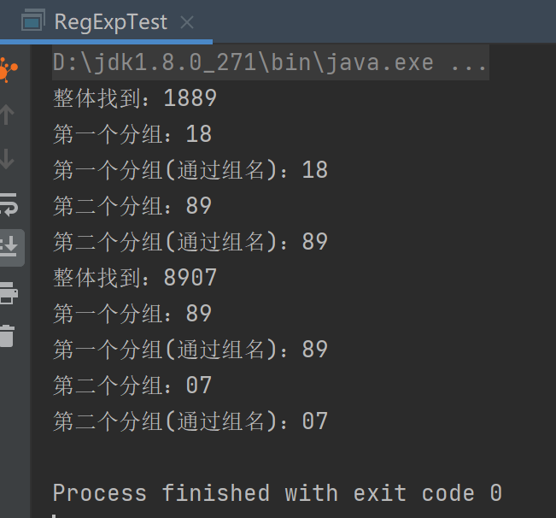The width and height of the screenshot is (556, 518).
Task: Select the RegExpTest run tab
Action: click(x=111, y=22)
